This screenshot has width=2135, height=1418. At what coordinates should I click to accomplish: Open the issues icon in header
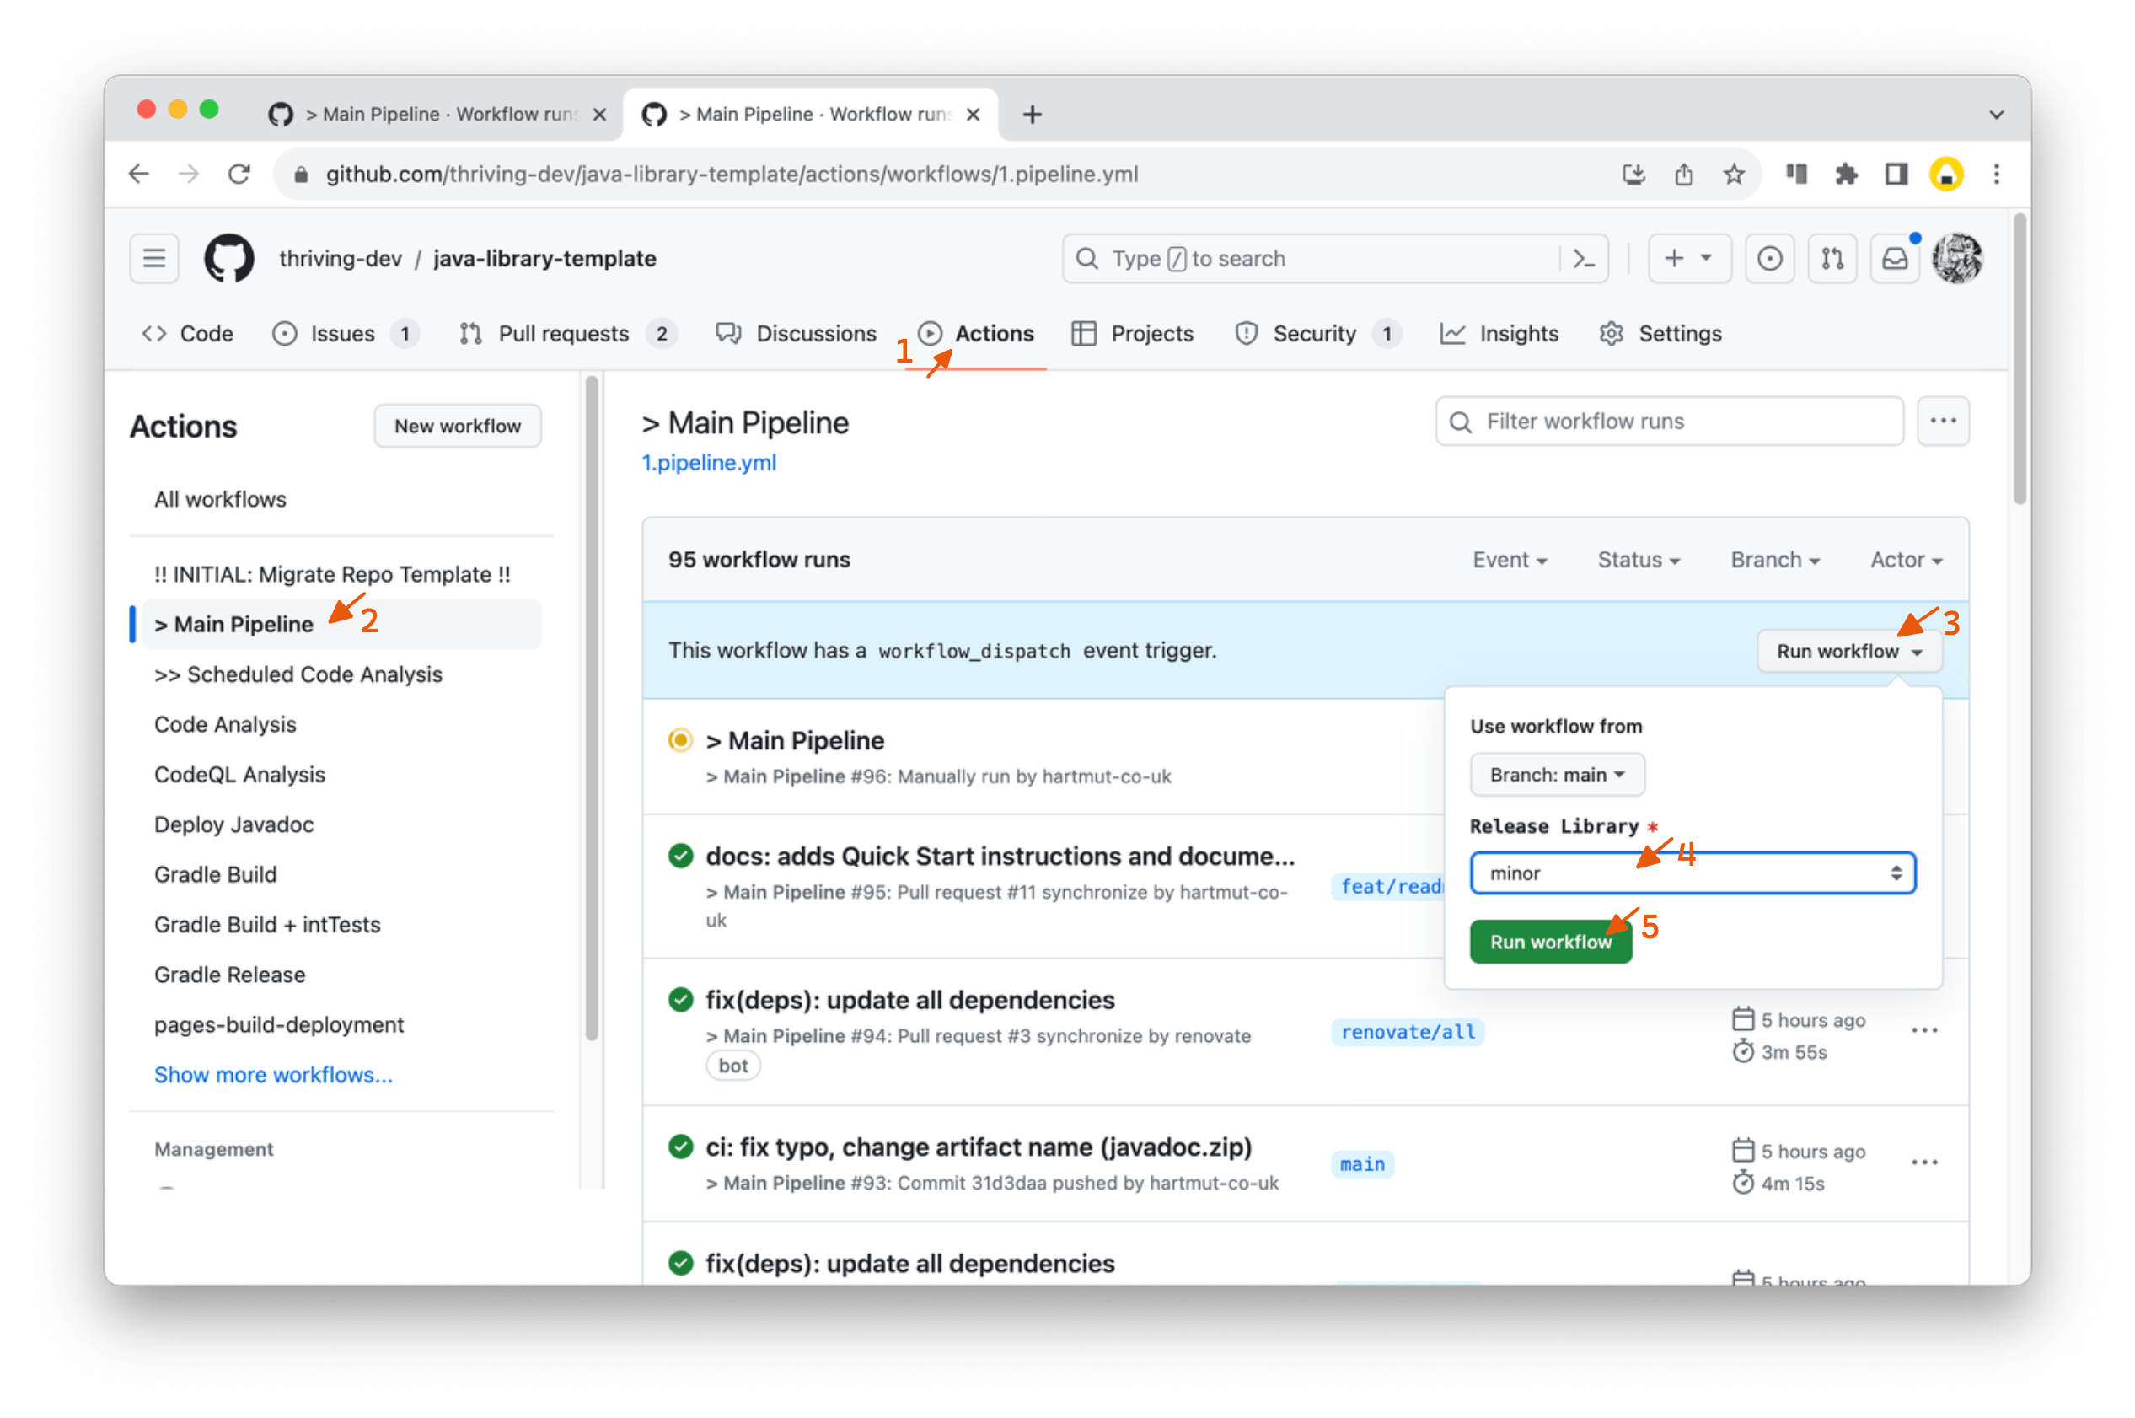(x=1769, y=259)
